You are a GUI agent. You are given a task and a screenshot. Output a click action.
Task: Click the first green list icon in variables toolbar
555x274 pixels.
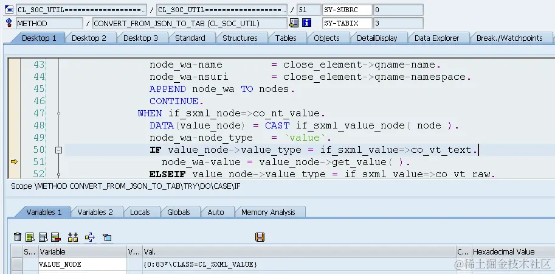click(30, 237)
